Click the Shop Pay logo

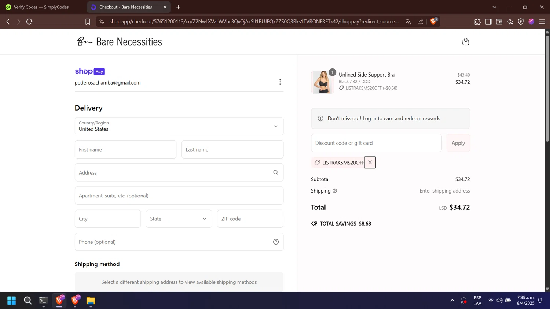pyautogui.click(x=90, y=71)
